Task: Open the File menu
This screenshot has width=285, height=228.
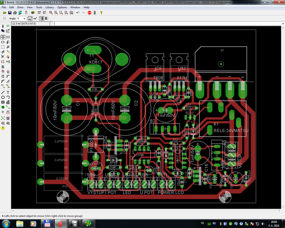Action: tap(4, 7)
